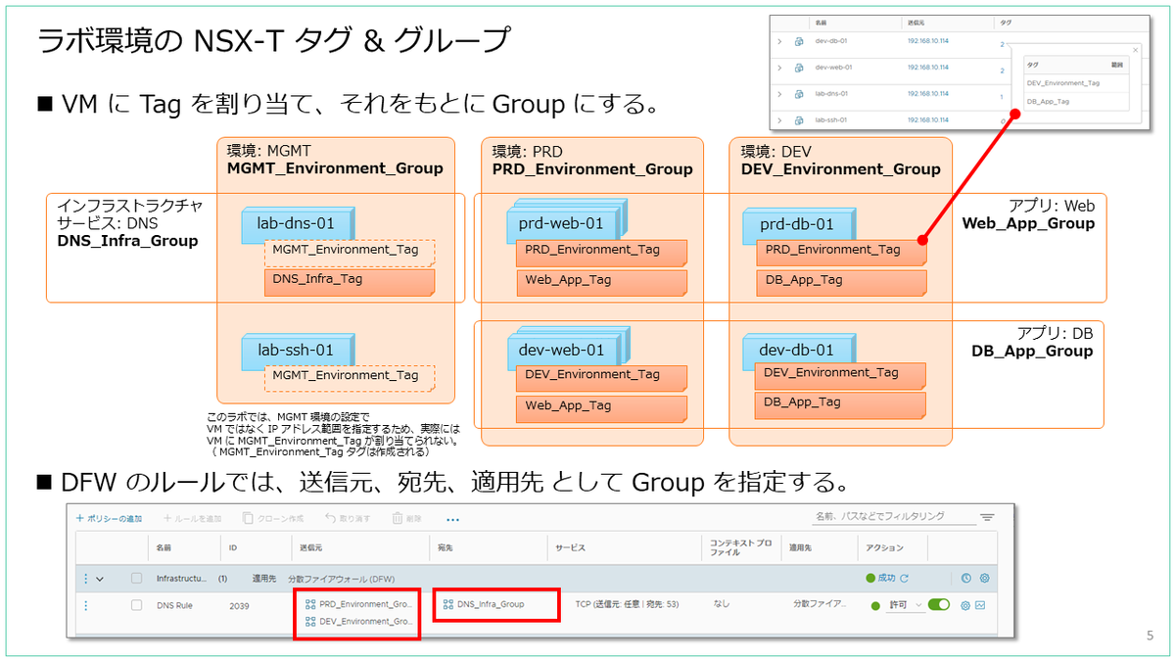The width and height of the screenshot is (1175, 661).
Task: Click the tag count 2 on dev-web-01 row
Action: click(1002, 71)
